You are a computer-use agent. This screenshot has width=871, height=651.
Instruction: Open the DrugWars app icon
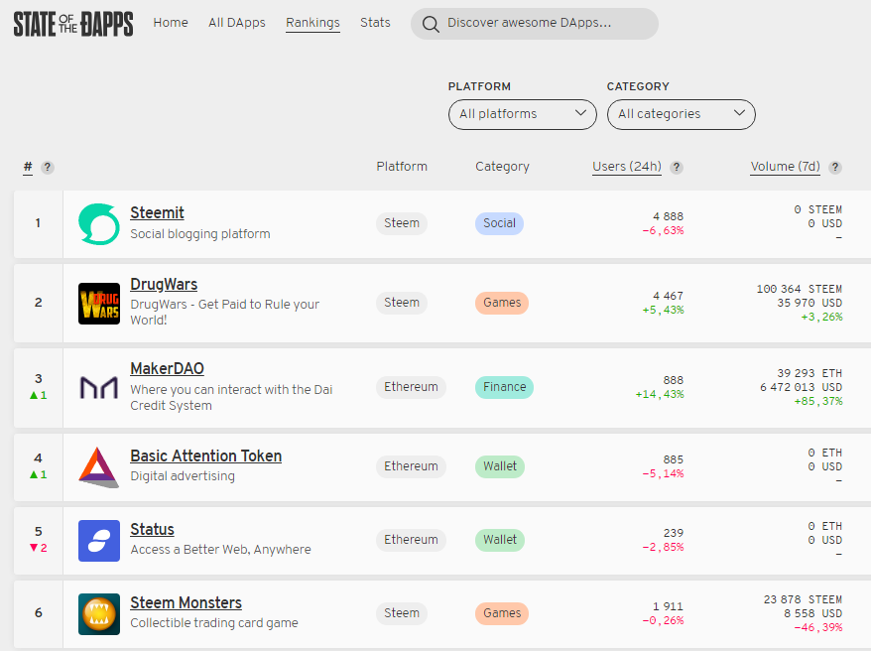(99, 303)
